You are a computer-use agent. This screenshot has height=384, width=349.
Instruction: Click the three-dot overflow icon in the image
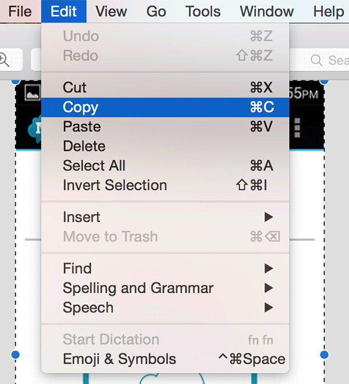[298, 127]
